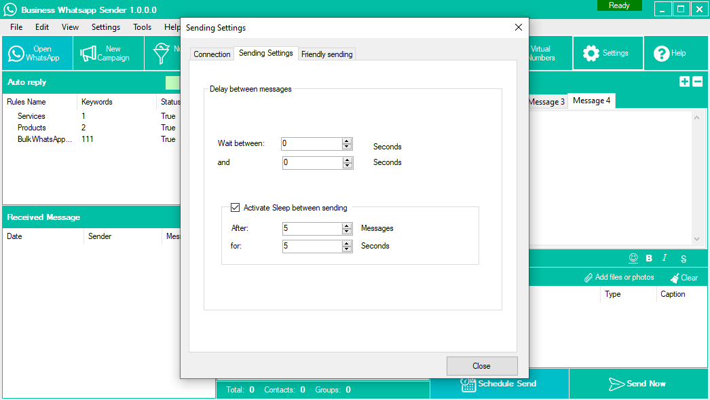Open WhatsApp from the toolbar
710x400 pixels.
[37, 54]
